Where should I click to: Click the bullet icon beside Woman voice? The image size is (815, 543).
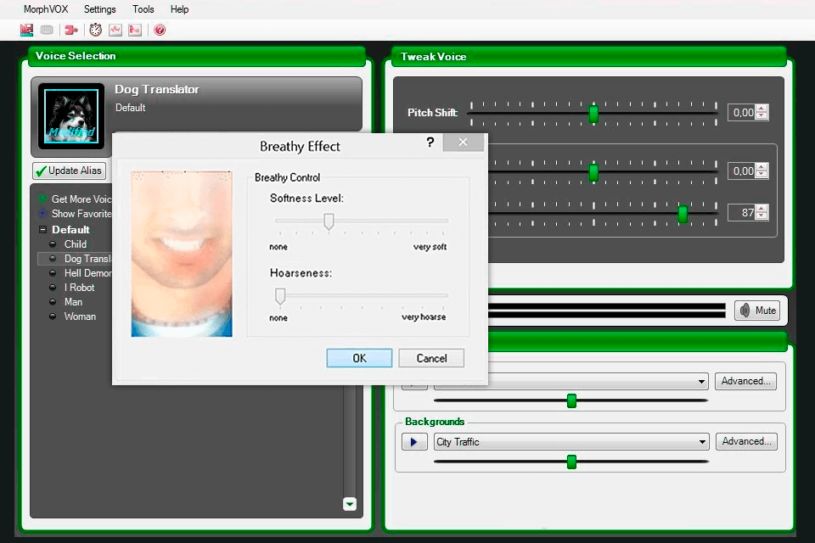(x=53, y=316)
